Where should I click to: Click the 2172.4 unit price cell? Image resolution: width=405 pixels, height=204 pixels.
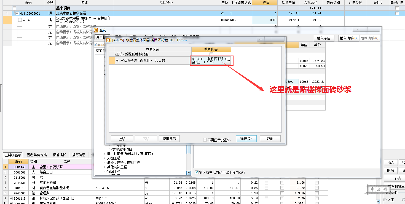[x=289, y=20]
